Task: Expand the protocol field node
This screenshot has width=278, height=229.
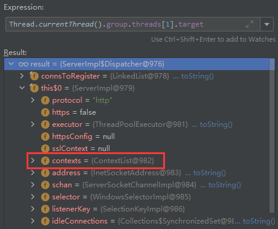Action: coord(33,100)
